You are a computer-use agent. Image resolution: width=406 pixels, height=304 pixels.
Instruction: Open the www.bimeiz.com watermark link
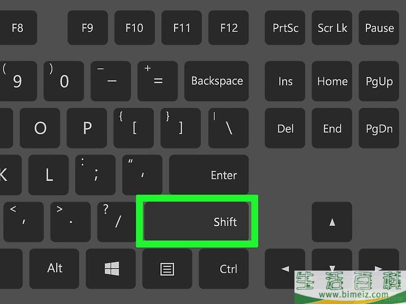coord(354,295)
